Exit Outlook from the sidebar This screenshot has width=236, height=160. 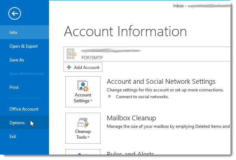(24, 137)
